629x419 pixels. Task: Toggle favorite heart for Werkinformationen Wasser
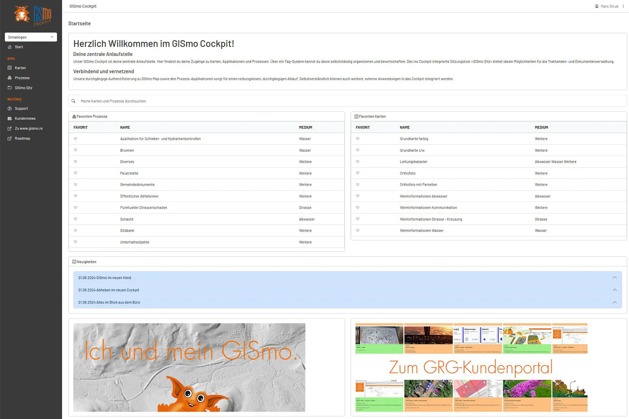[x=358, y=231]
